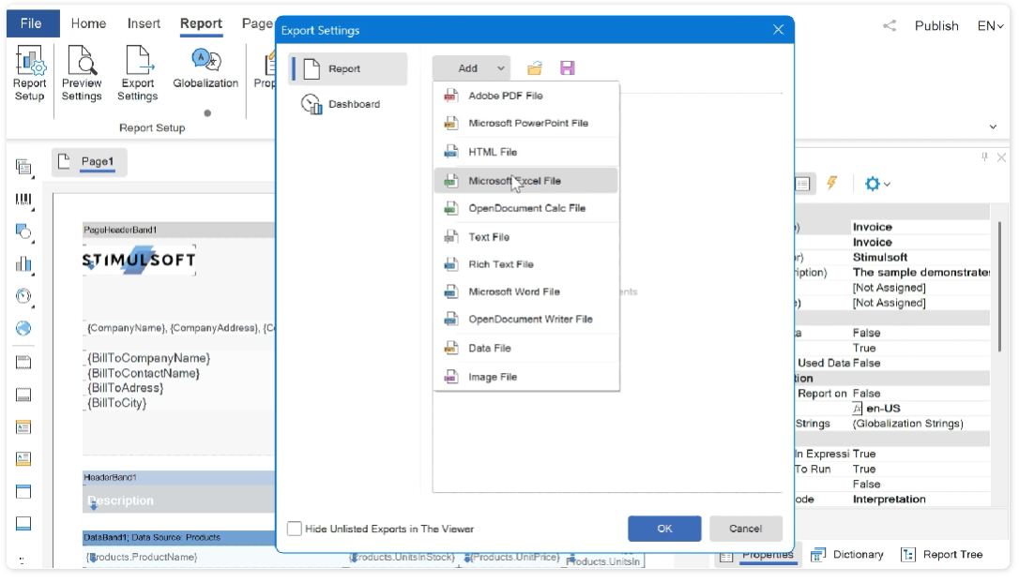Click the purple save icon in Export Settings

(x=568, y=68)
